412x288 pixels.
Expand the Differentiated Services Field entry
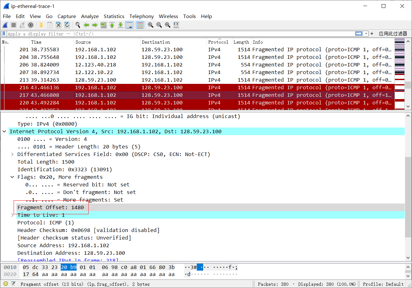click(x=12, y=154)
